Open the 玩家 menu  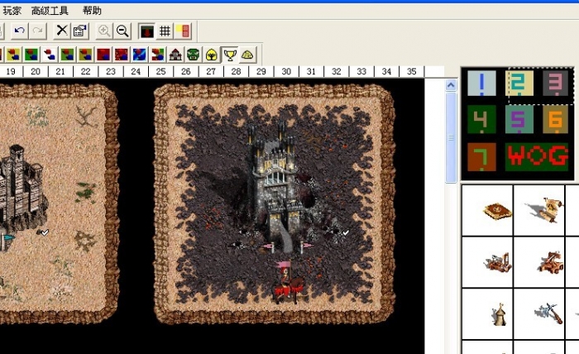click(x=12, y=11)
